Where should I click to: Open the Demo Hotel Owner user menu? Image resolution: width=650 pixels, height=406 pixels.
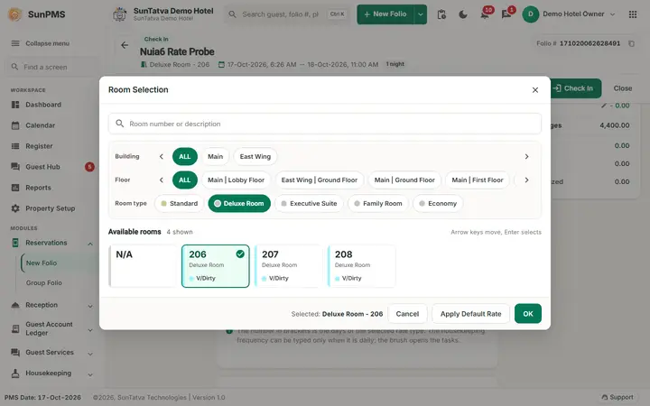tap(569, 14)
